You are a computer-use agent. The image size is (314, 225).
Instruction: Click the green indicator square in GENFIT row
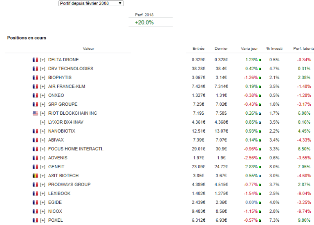pyautogui.click(x=260, y=167)
